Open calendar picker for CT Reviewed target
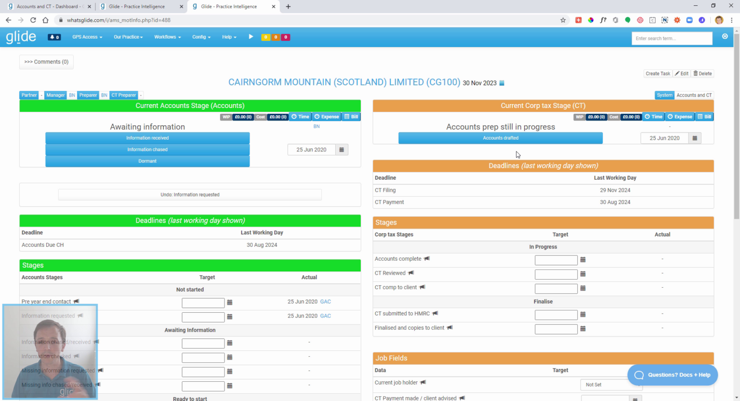Image resolution: width=740 pixels, height=401 pixels. click(583, 274)
